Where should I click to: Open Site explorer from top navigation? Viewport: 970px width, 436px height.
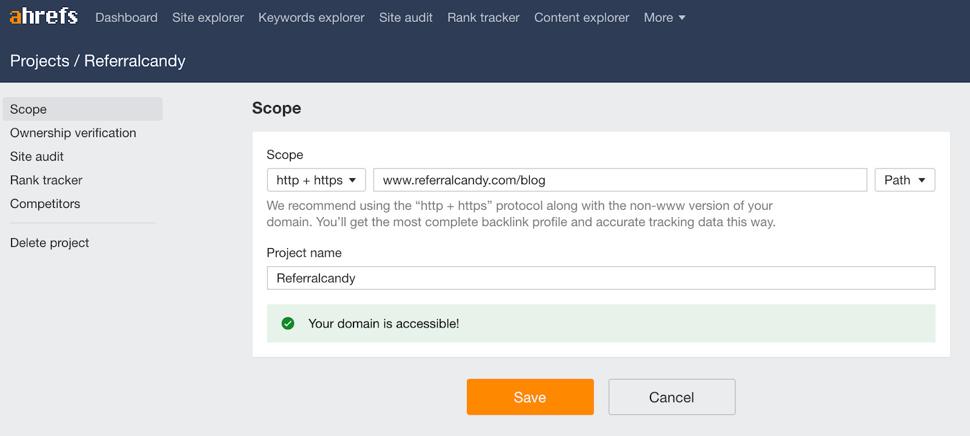click(x=208, y=18)
